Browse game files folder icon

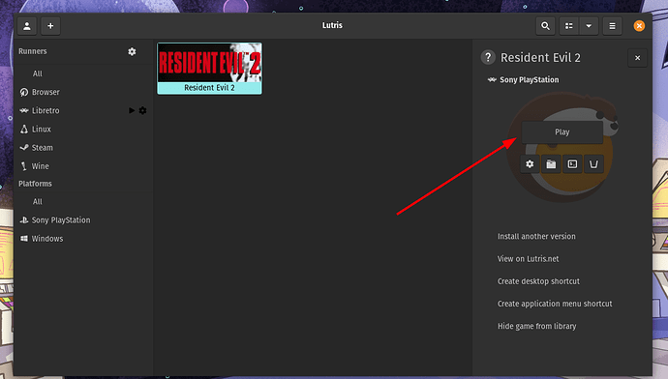coord(551,163)
